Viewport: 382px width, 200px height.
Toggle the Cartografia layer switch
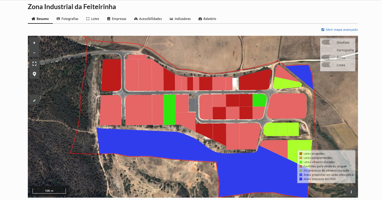click(x=328, y=50)
